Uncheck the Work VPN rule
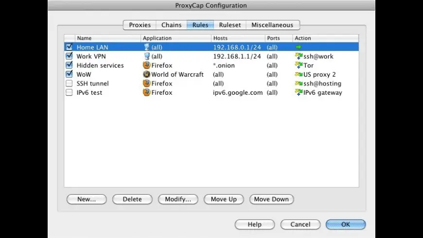This screenshot has width=423, height=238. pyautogui.click(x=69, y=56)
